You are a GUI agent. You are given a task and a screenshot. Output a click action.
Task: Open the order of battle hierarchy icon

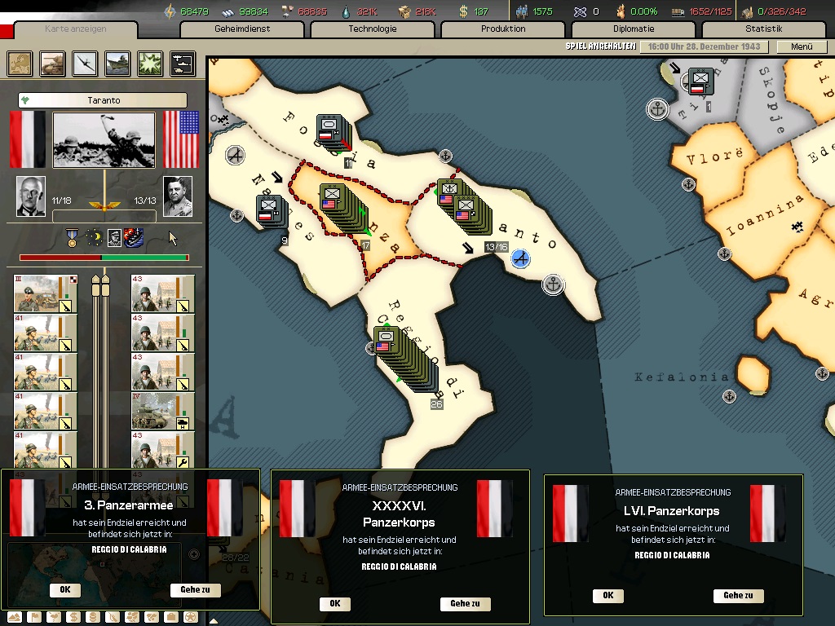[x=183, y=64]
